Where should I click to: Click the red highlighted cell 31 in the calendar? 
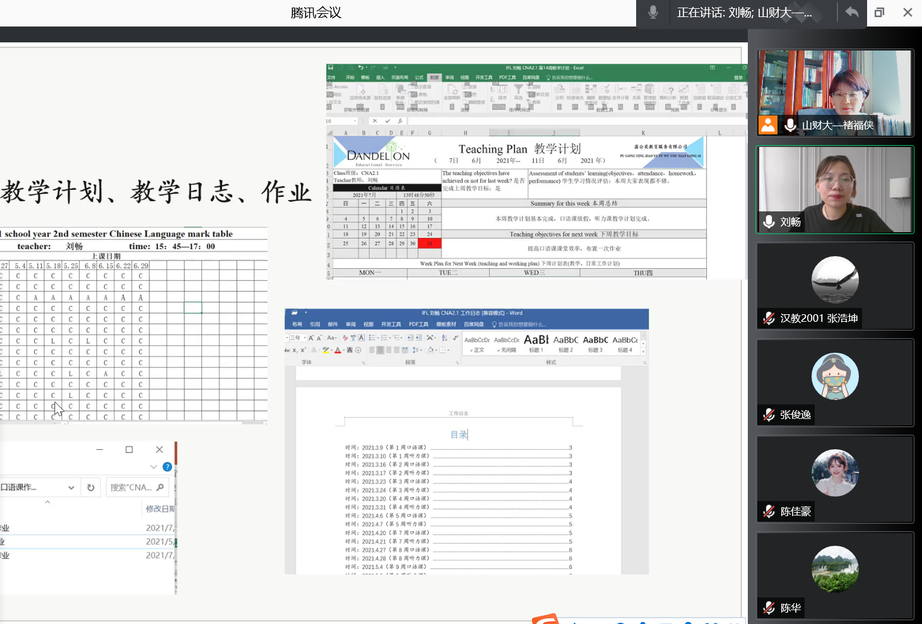(x=429, y=244)
